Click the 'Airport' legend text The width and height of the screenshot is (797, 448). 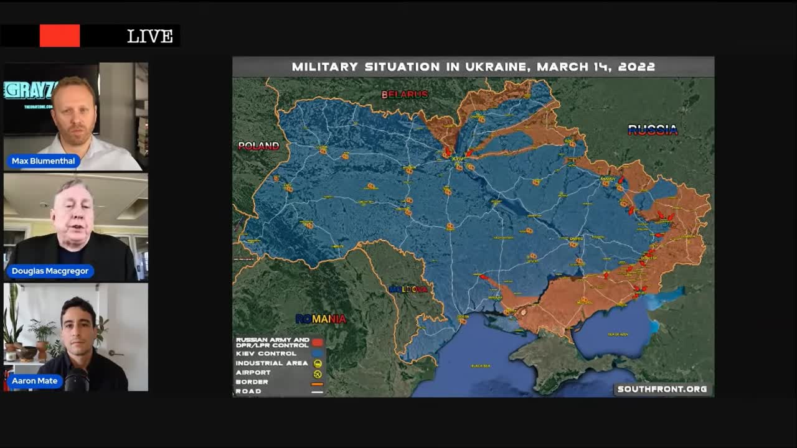click(253, 373)
